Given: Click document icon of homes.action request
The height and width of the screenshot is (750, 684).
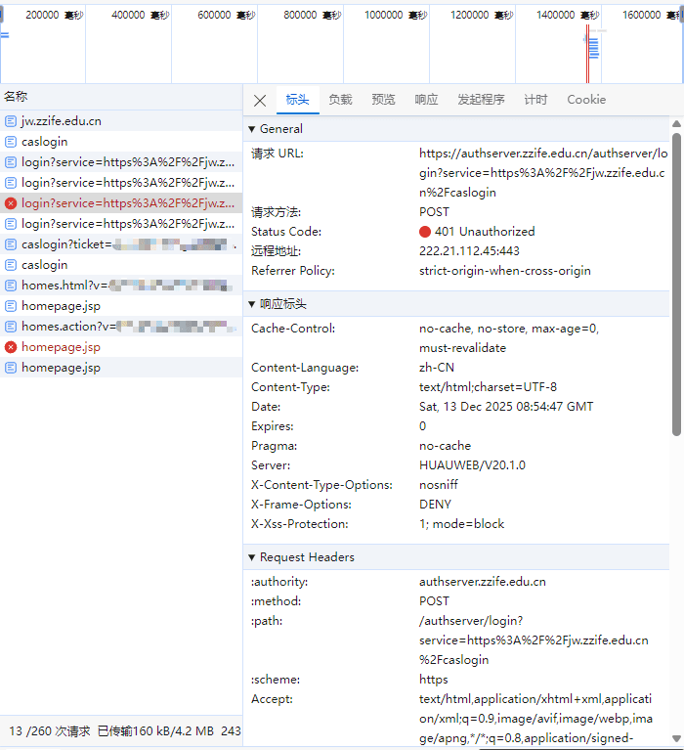Looking at the screenshot, I should (11, 327).
